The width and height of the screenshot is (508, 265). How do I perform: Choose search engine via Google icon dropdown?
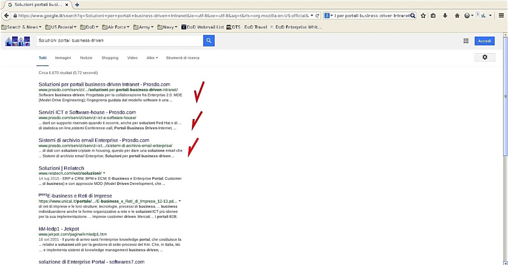[x=329, y=15]
